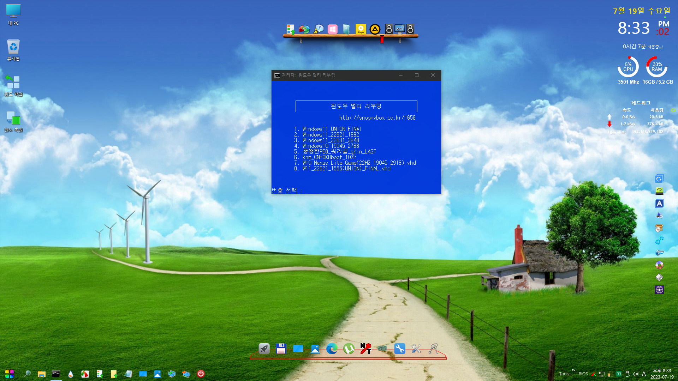Viewport: 678px width, 381px height.
Task: Click the http://snoopybox.co.kr/1658 text
Action: (x=377, y=118)
